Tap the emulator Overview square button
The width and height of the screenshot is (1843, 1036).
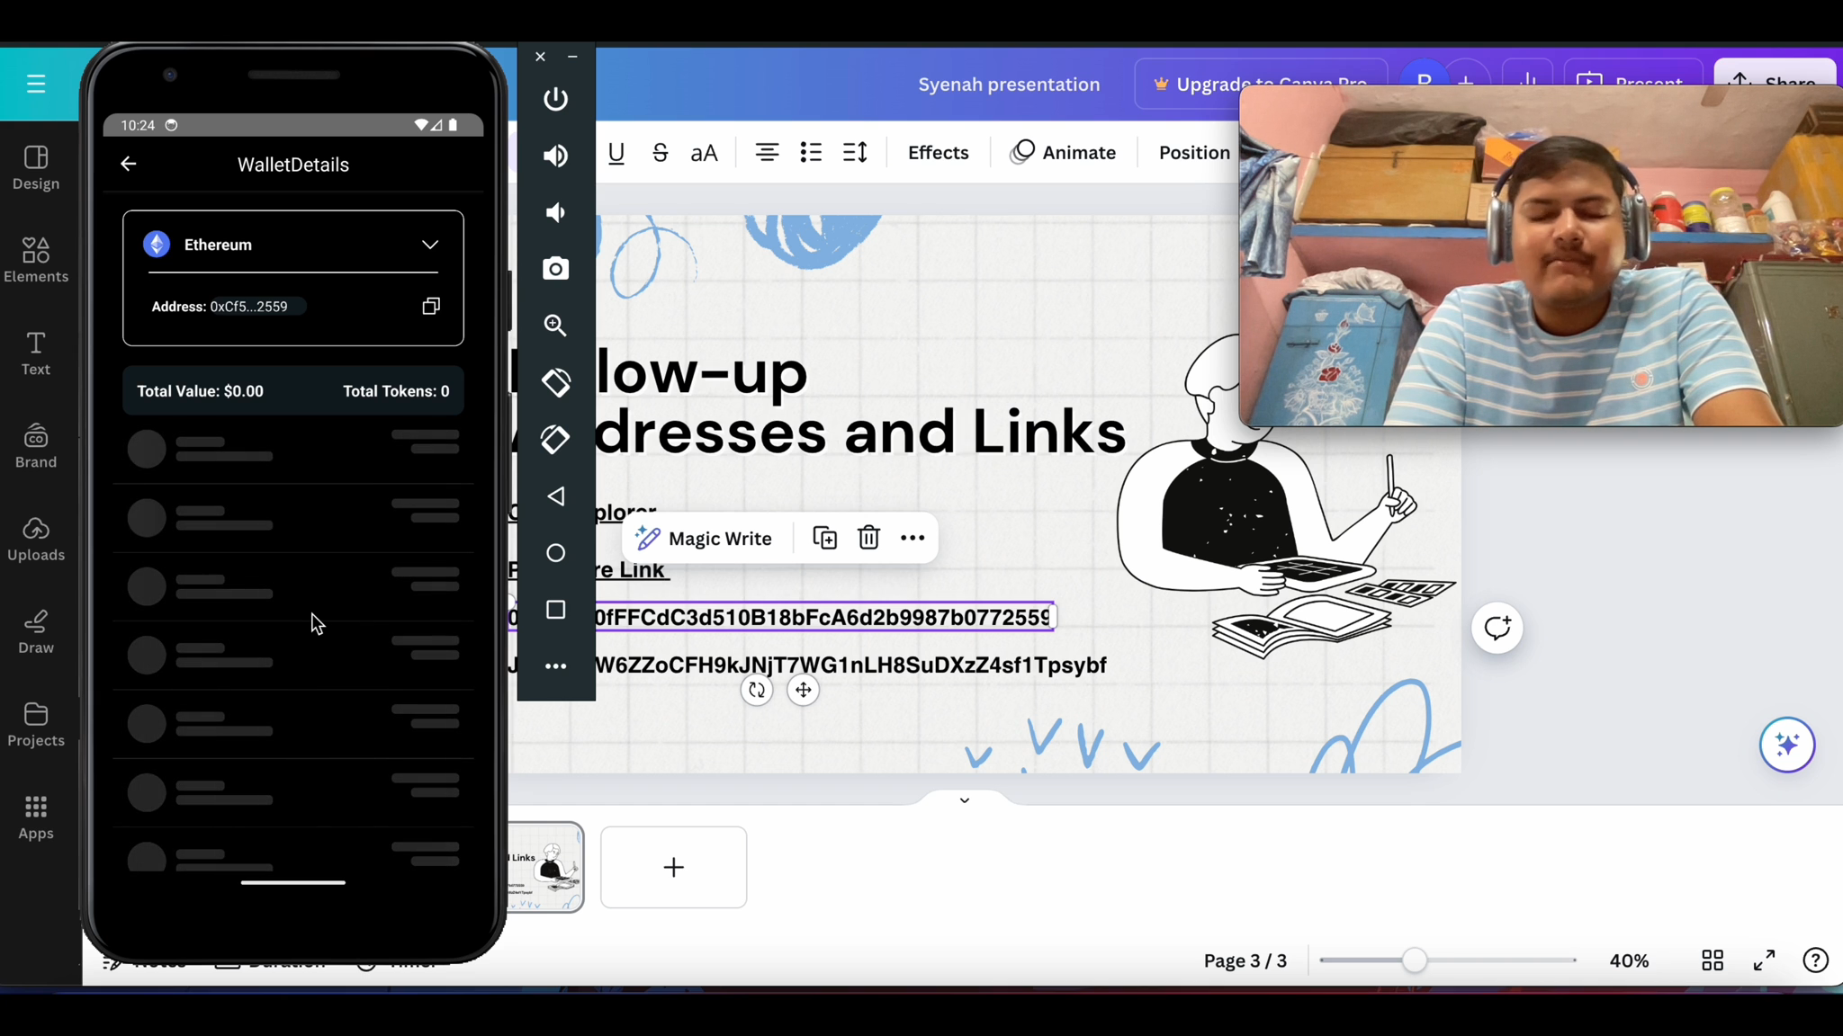point(555,610)
